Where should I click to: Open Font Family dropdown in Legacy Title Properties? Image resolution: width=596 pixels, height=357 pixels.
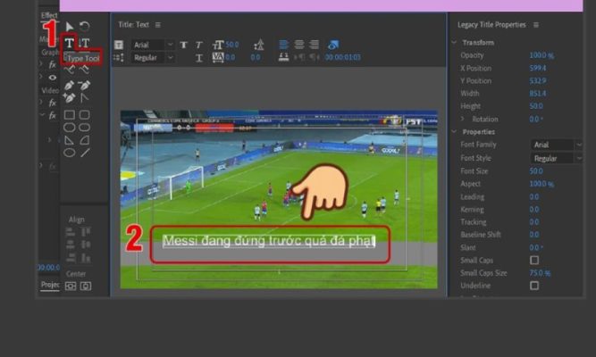tap(556, 145)
